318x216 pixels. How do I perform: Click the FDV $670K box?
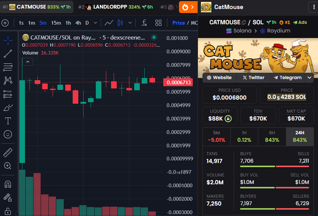pyautogui.click(x=258, y=115)
